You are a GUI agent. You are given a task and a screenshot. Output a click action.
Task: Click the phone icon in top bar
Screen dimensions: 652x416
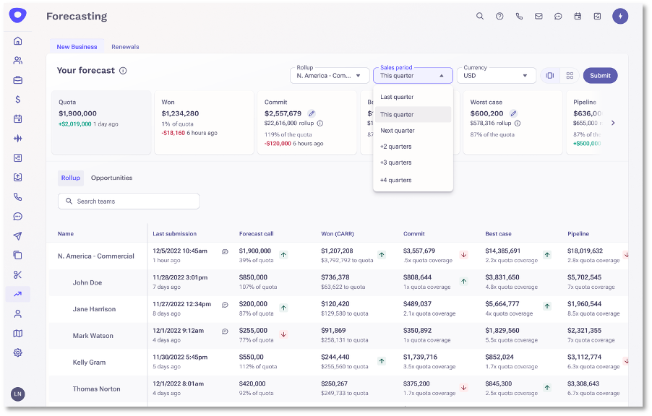tap(519, 16)
